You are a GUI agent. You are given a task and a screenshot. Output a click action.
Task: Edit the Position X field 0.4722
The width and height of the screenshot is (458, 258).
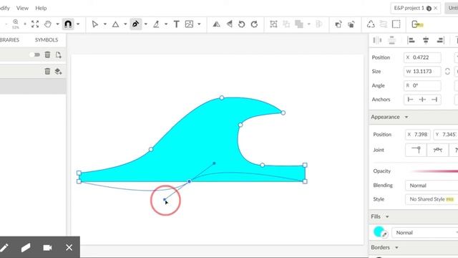(422, 57)
